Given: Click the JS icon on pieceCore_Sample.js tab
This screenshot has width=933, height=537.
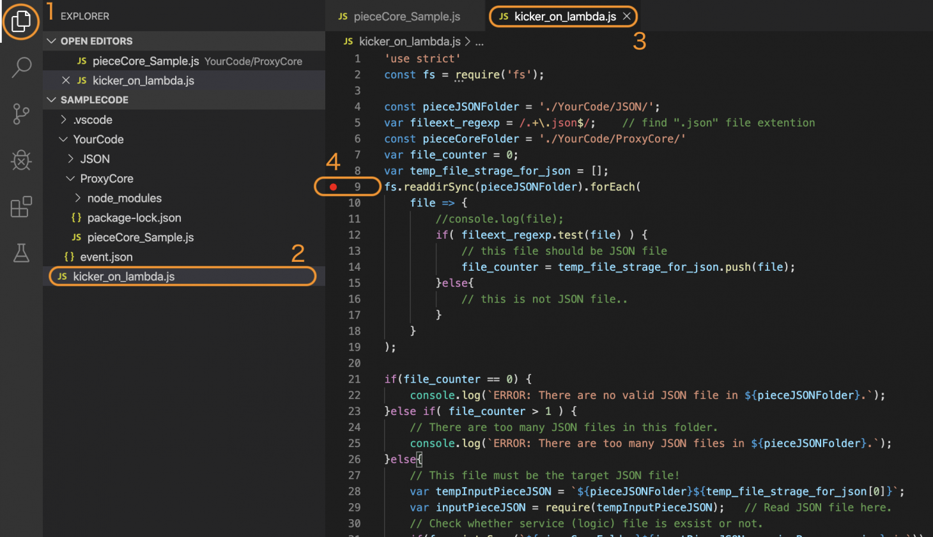Looking at the screenshot, I should pos(343,17).
